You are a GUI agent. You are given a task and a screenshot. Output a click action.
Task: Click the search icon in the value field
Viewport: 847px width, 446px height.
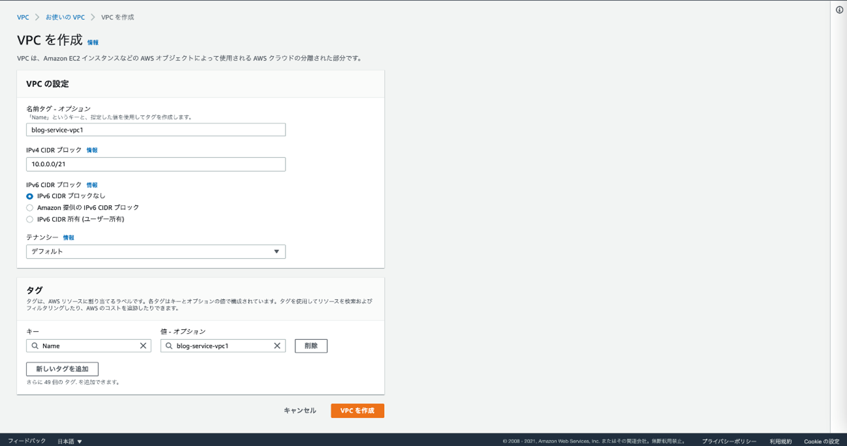tap(169, 346)
